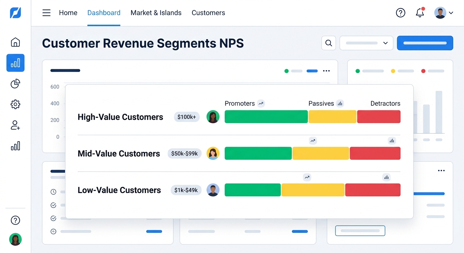Viewport: 464px width, 253px height.
Task: Click the Mid-Value Customers avatar
Action: coord(213,153)
